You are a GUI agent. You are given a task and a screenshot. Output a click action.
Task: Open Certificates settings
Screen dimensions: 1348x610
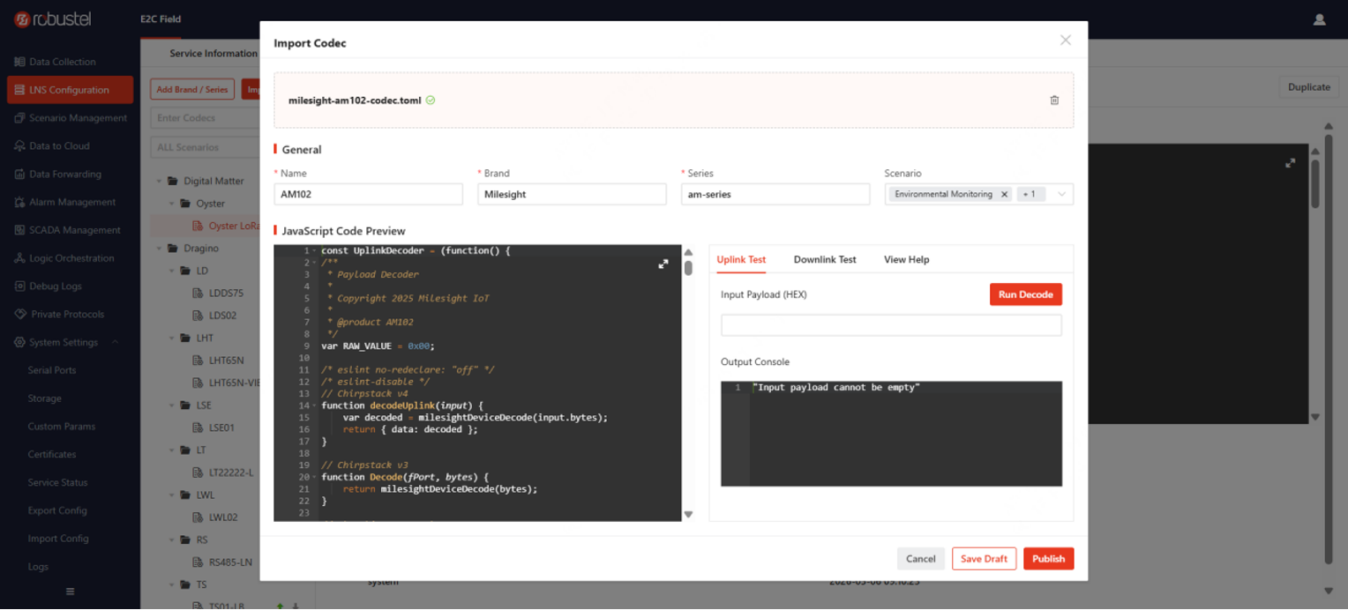click(x=52, y=455)
